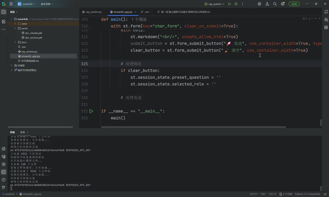This screenshot has height=197, width=329.
Task: Change the UTF-8 file encoding
Action: click(x=272, y=194)
